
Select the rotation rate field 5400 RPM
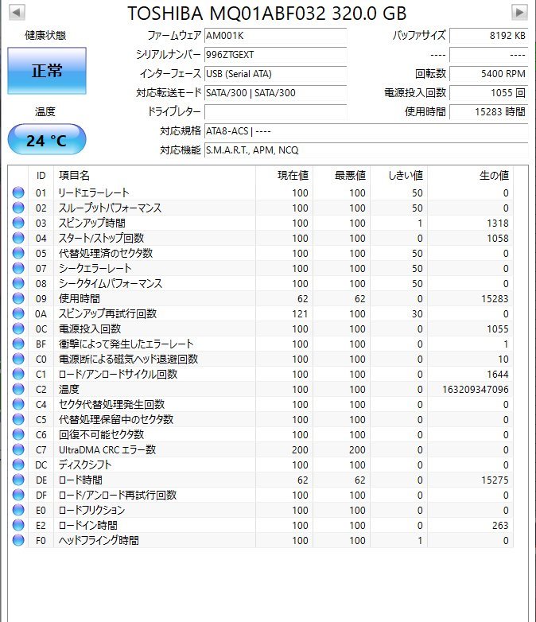(x=489, y=74)
